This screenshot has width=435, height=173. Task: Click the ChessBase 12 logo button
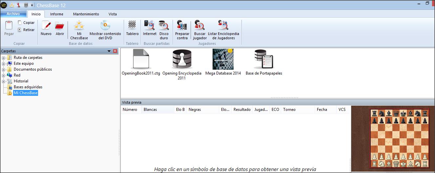4,5
